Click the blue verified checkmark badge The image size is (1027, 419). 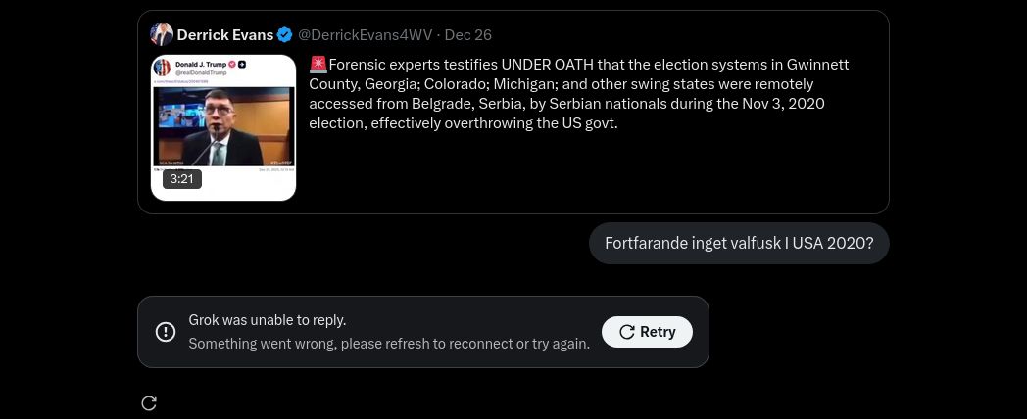pos(285,35)
